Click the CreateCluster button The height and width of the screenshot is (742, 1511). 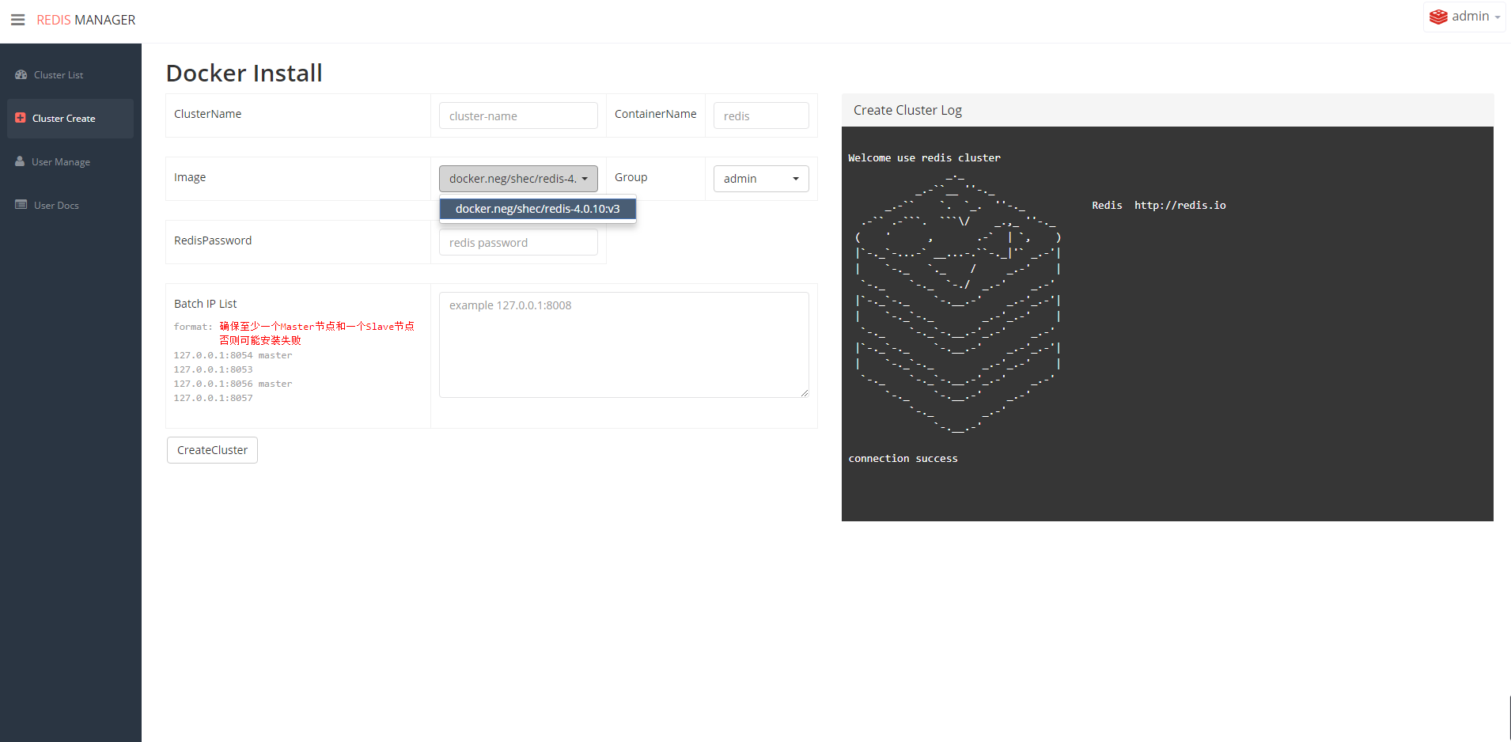pos(212,450)
